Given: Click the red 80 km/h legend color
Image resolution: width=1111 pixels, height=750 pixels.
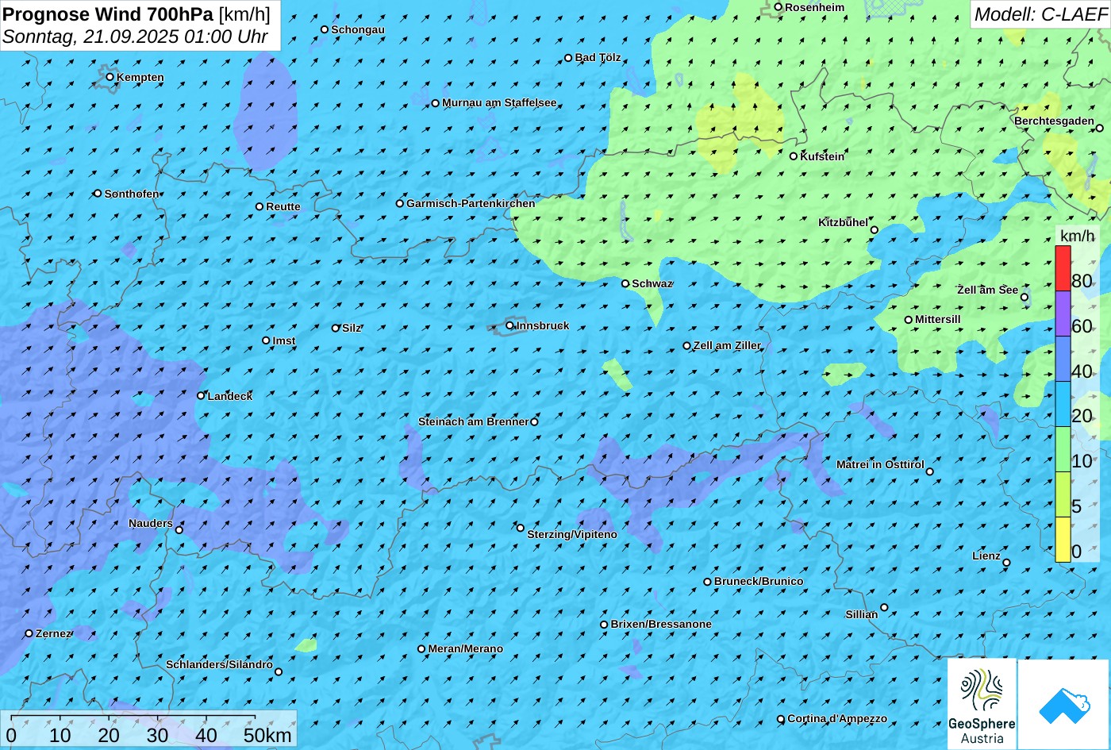Looking at the screenshot, I should 1063,268.
